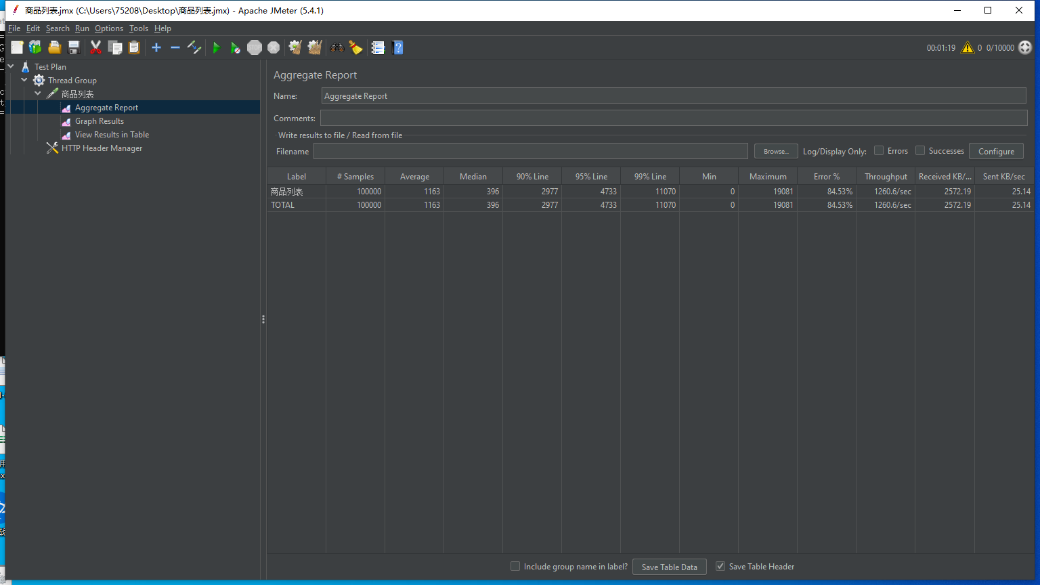Click the Paste clipboard toolbar icon
The image size is (1040, 585).
click(134, 47)
